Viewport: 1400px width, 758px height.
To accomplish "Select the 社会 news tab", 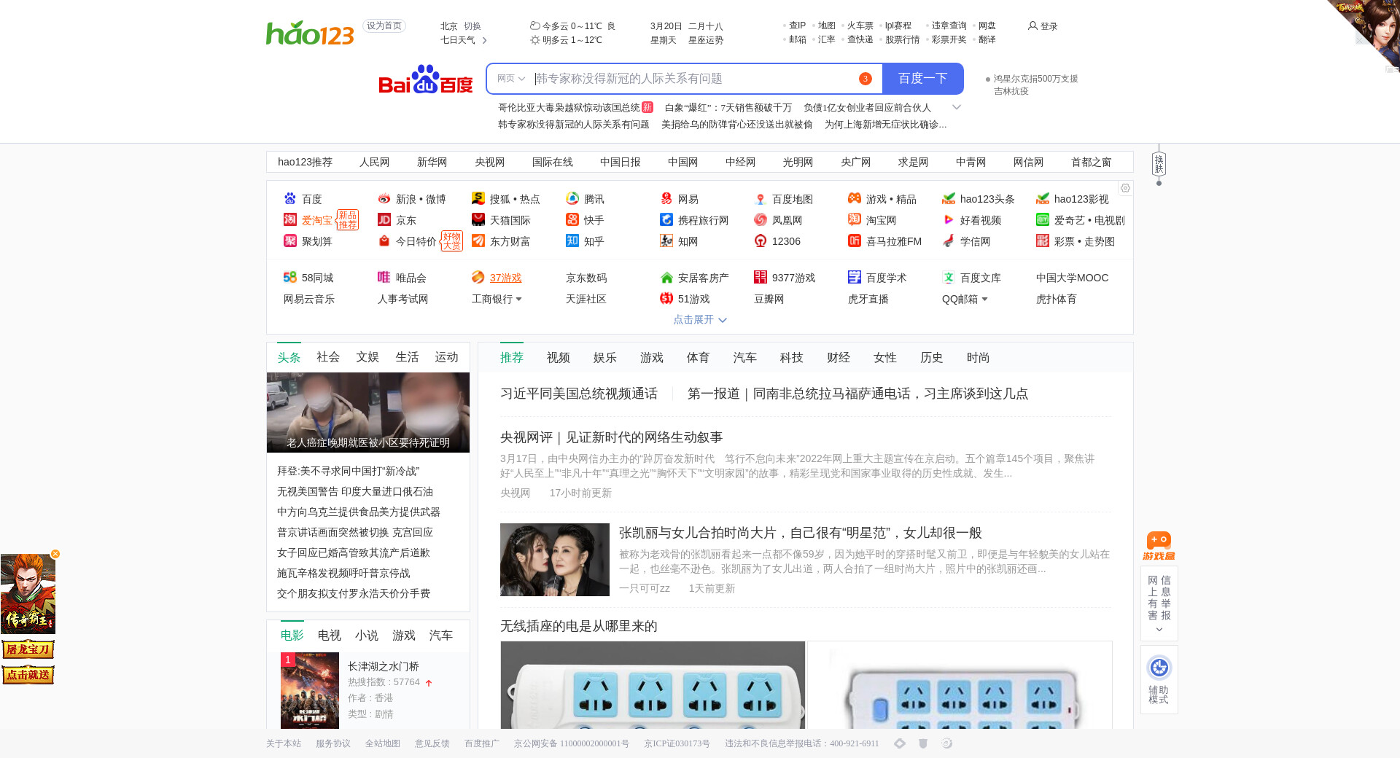I will [x=327, y=357].
